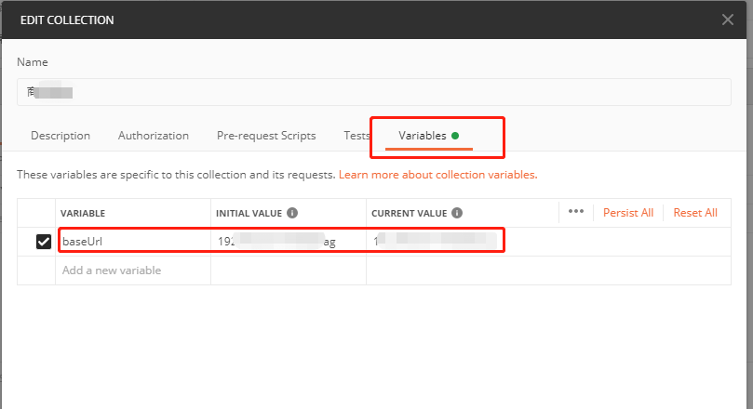This screenshot has width=753, height=409.
Task: Click the INITIAL VALUE column header text
Action: (x=249, y=214)
